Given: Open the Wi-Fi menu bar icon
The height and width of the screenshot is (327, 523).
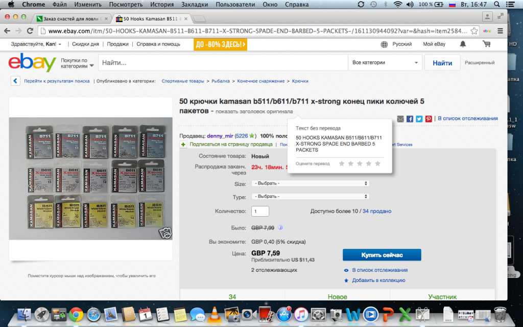Looking at the screenshot, I should tap(397, 4).
